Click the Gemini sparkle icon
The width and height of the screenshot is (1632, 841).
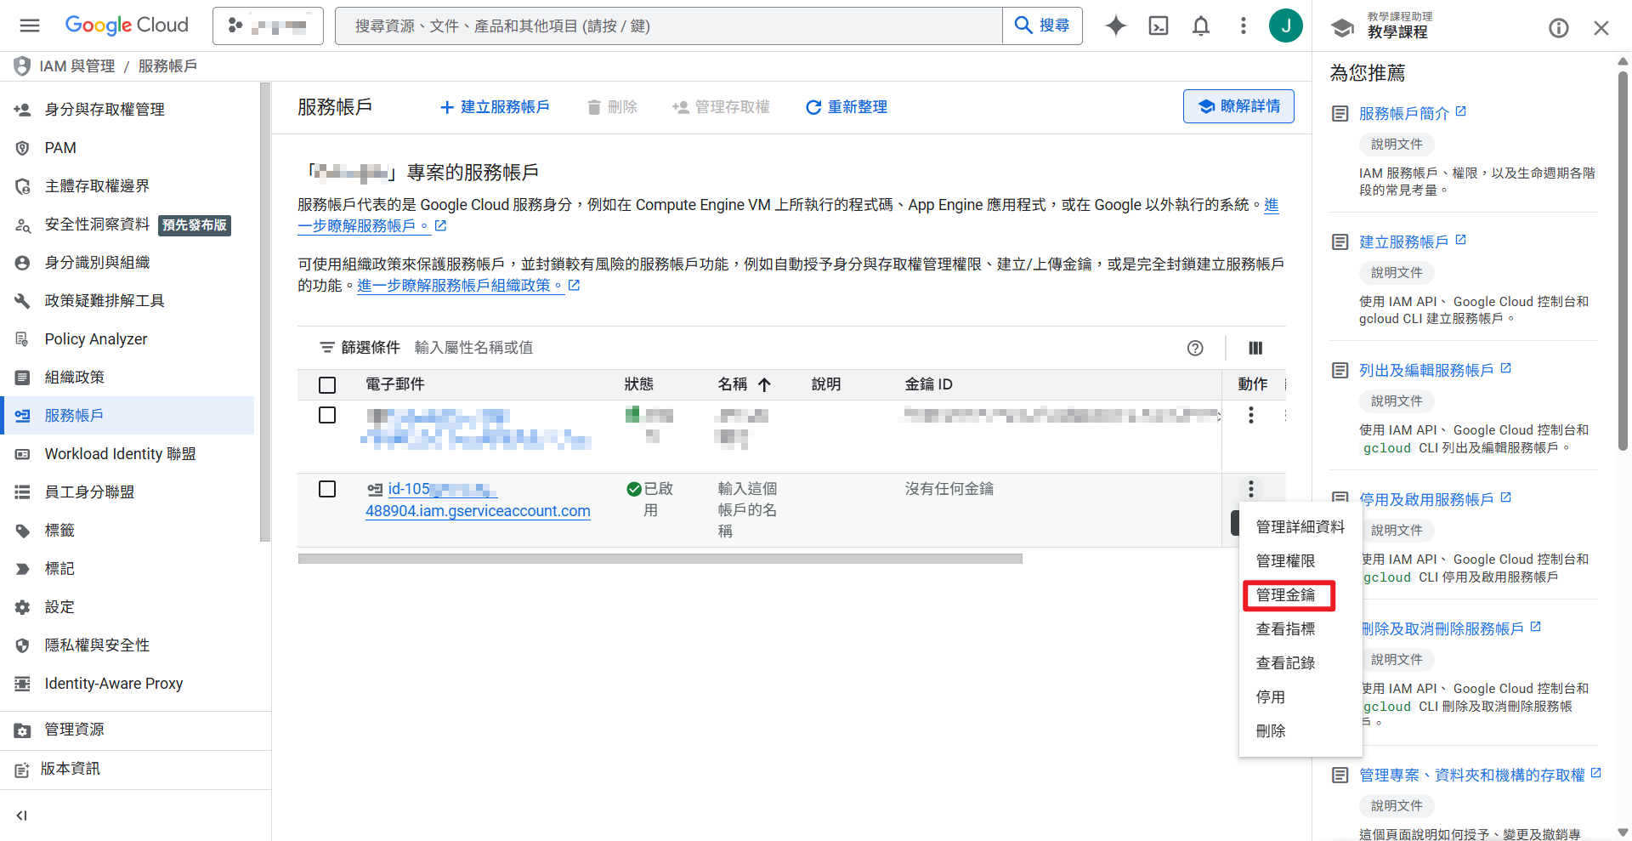pos(1114,26)
